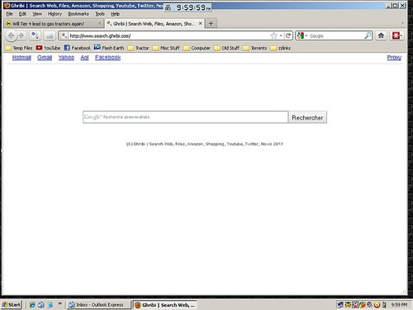The width and height of the screenshot is (413, 310).
Task: Expand the address bar history dropdown arrow
Action: point(281,36)
